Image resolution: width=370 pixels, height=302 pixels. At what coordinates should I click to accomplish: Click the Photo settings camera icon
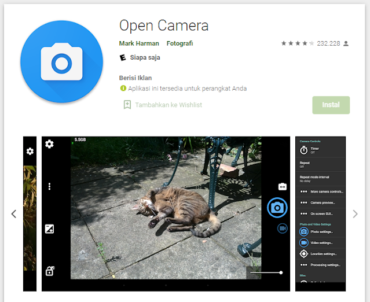pos(303,232)
